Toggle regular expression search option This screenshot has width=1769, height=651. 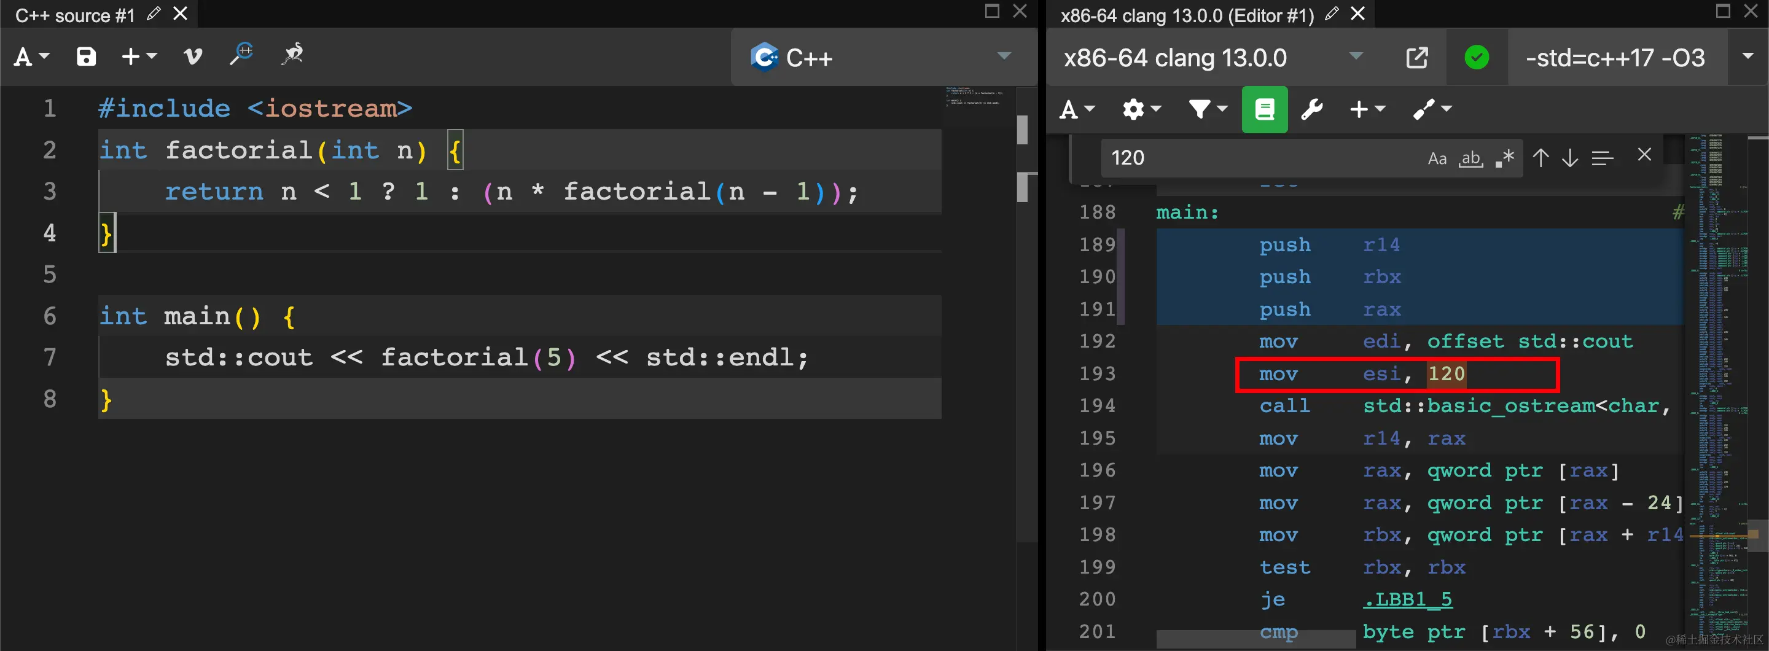1505,158
